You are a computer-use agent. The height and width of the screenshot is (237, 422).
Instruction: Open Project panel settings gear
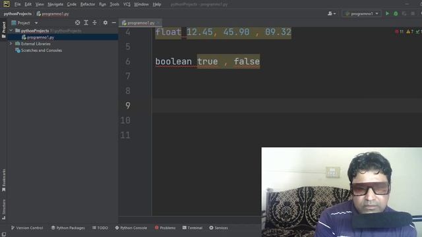pyautogui.click(x=105, y=23)
